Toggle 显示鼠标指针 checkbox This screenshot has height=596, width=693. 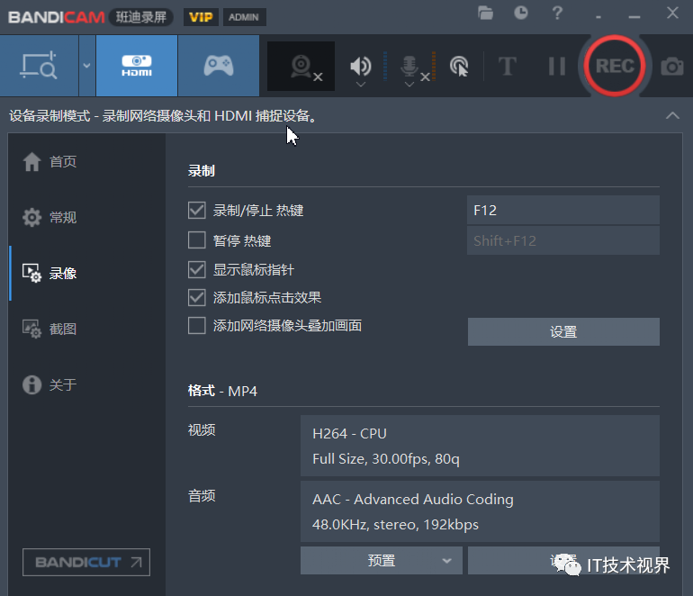pos(197,270)
